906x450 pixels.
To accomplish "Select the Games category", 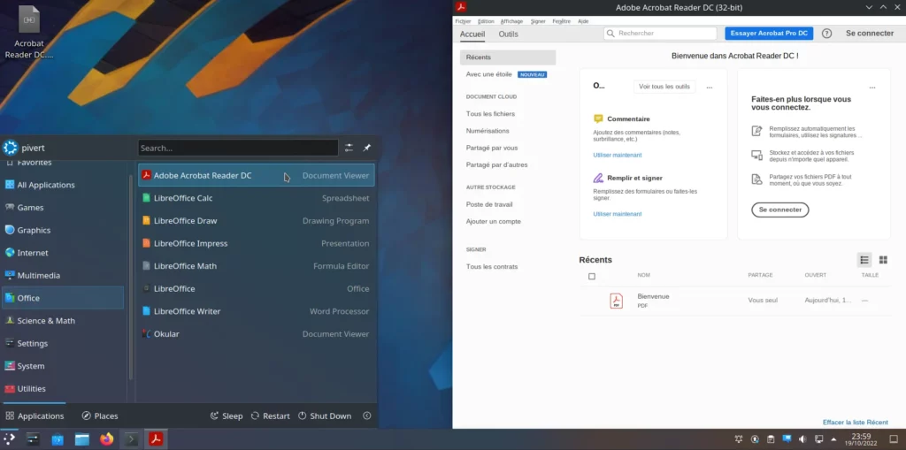I will point(63,208).
